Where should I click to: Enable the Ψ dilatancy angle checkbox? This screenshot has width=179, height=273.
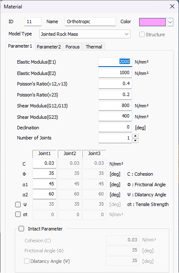(x=18, y=204)
